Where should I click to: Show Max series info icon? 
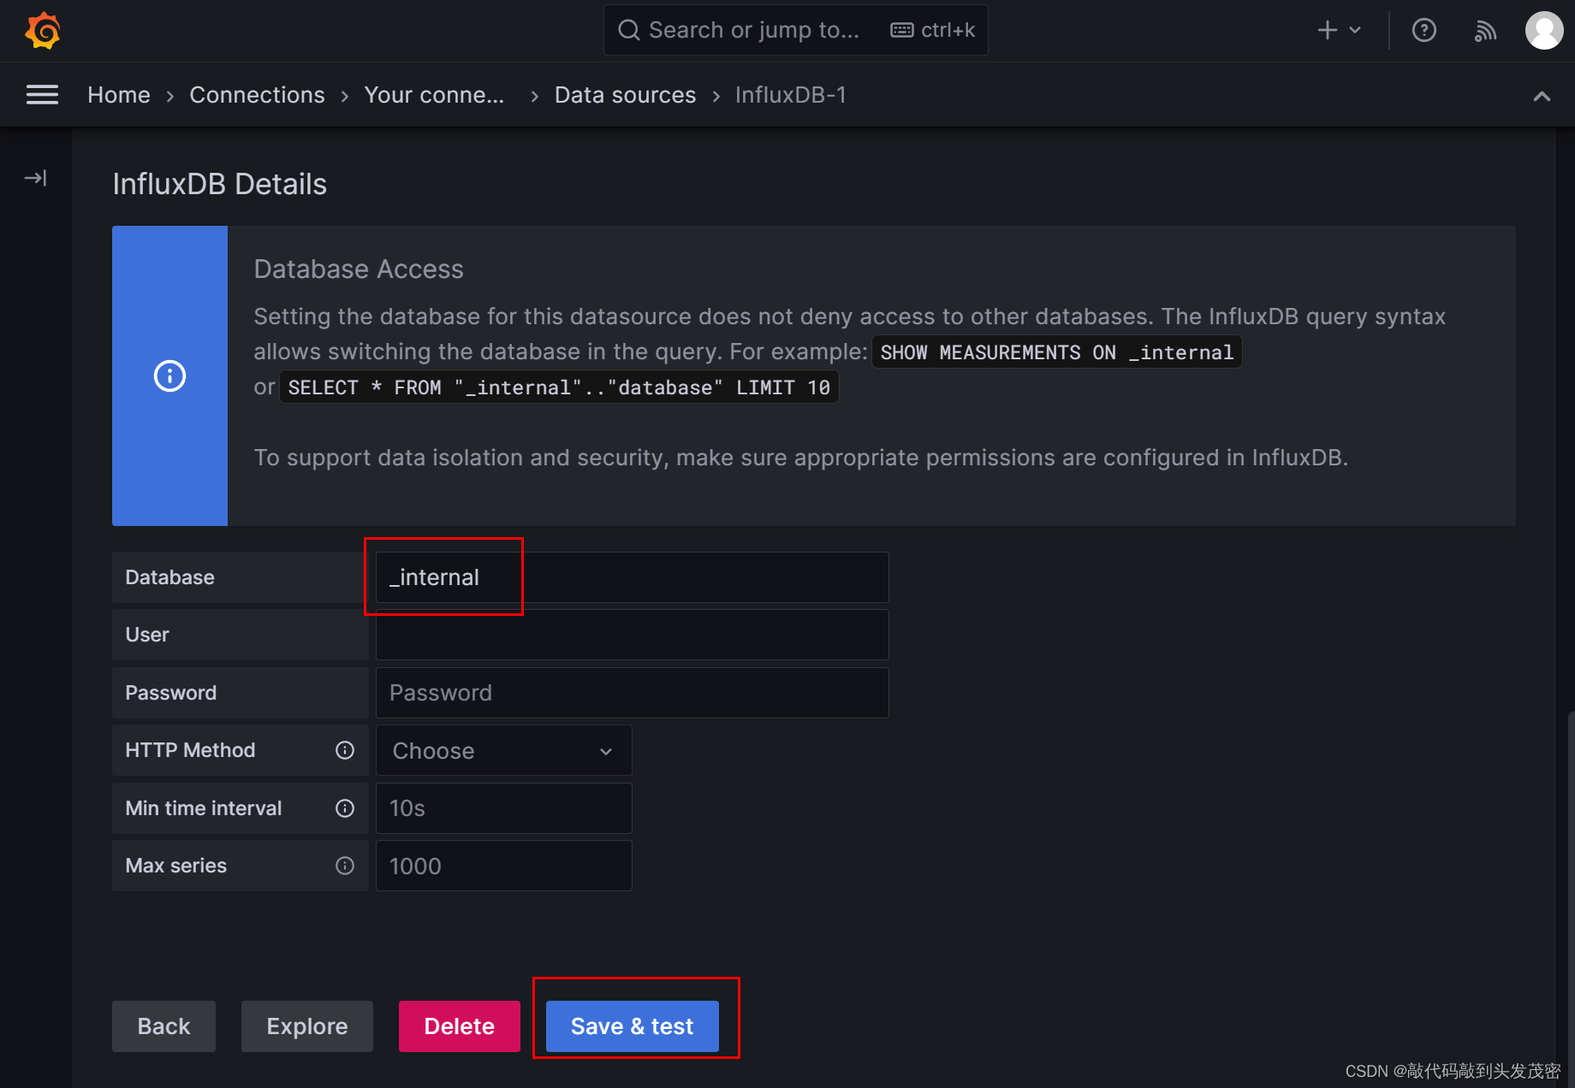[x=345, y=866]
